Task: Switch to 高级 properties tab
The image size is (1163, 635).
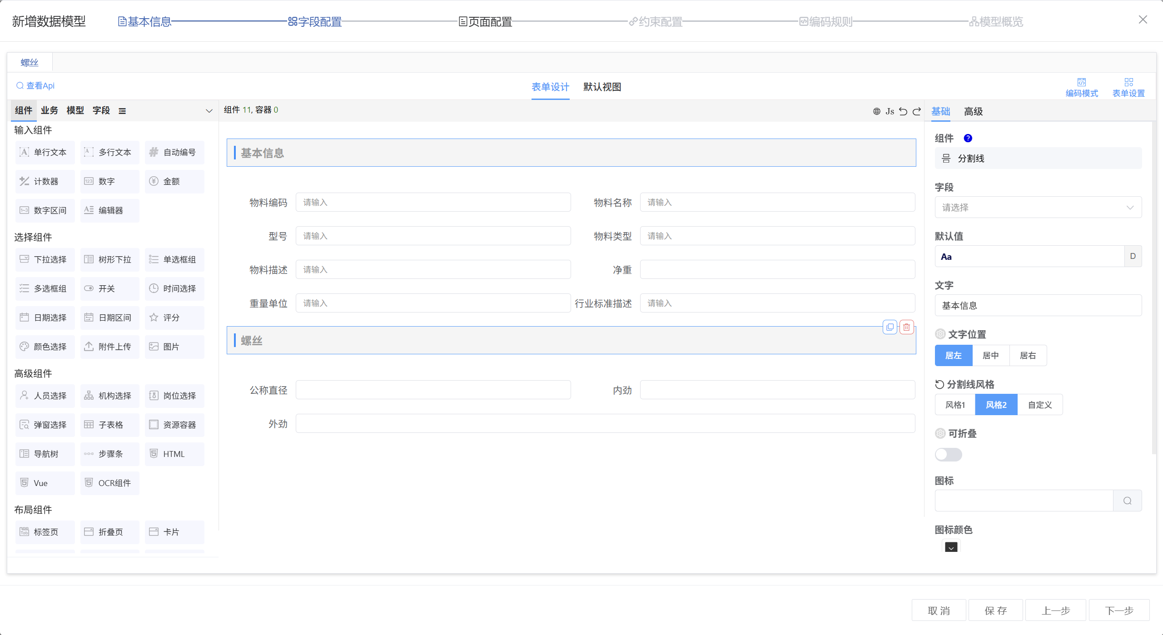Action: coord(973,111)
